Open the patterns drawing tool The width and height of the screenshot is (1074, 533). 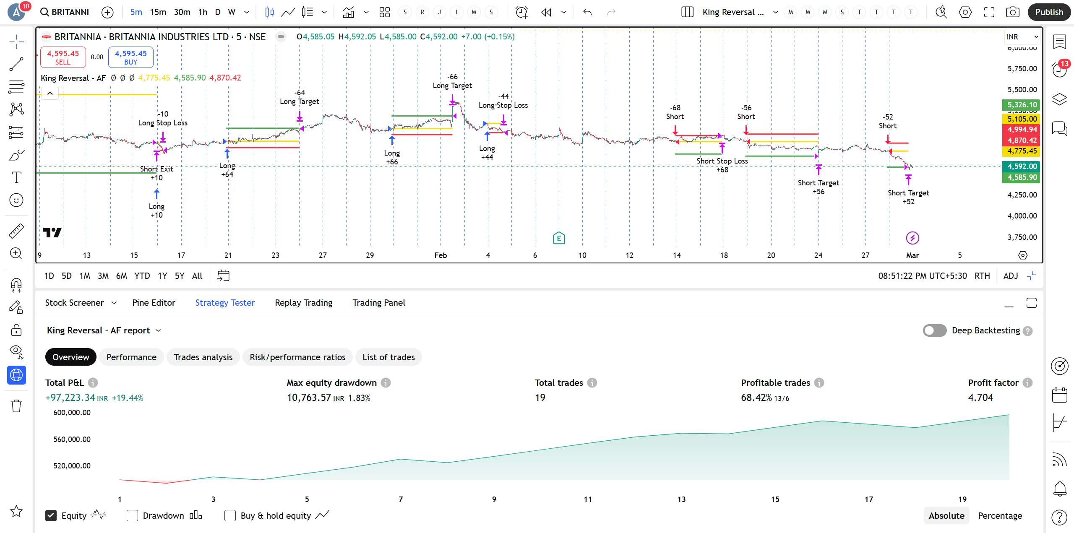click(16, 109)
